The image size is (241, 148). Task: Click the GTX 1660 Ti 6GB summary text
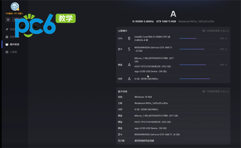(x=166, y=22)
